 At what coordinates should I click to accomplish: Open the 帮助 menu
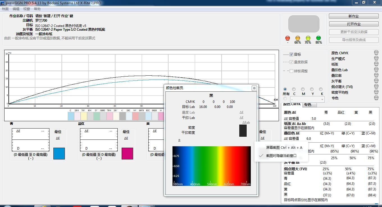37,9
